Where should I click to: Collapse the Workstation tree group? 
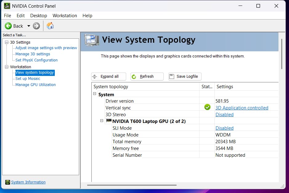coord(7,67)
